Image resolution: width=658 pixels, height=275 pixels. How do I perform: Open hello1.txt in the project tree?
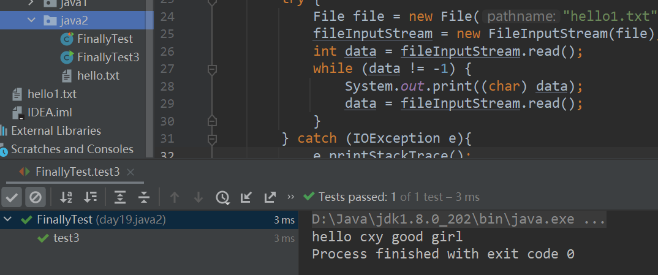[x=51, y=94]
